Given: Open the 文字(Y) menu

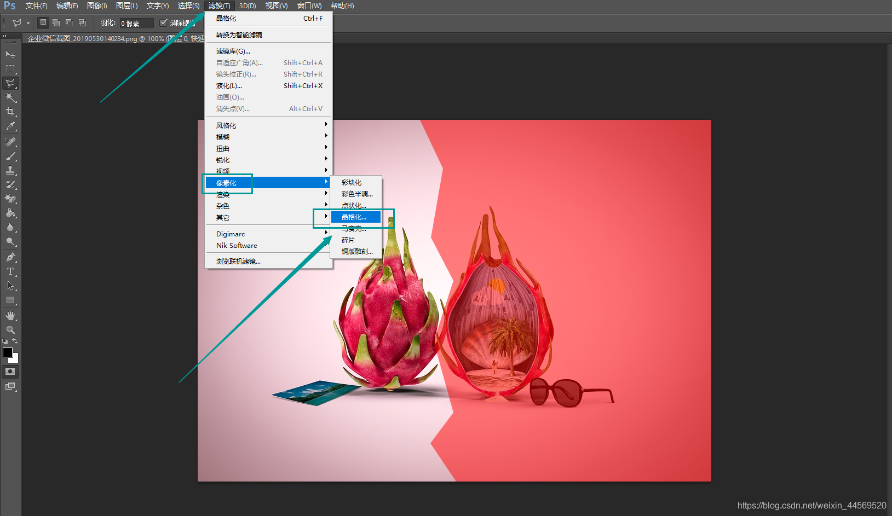Looking at the screenshot, I should 158,6.
